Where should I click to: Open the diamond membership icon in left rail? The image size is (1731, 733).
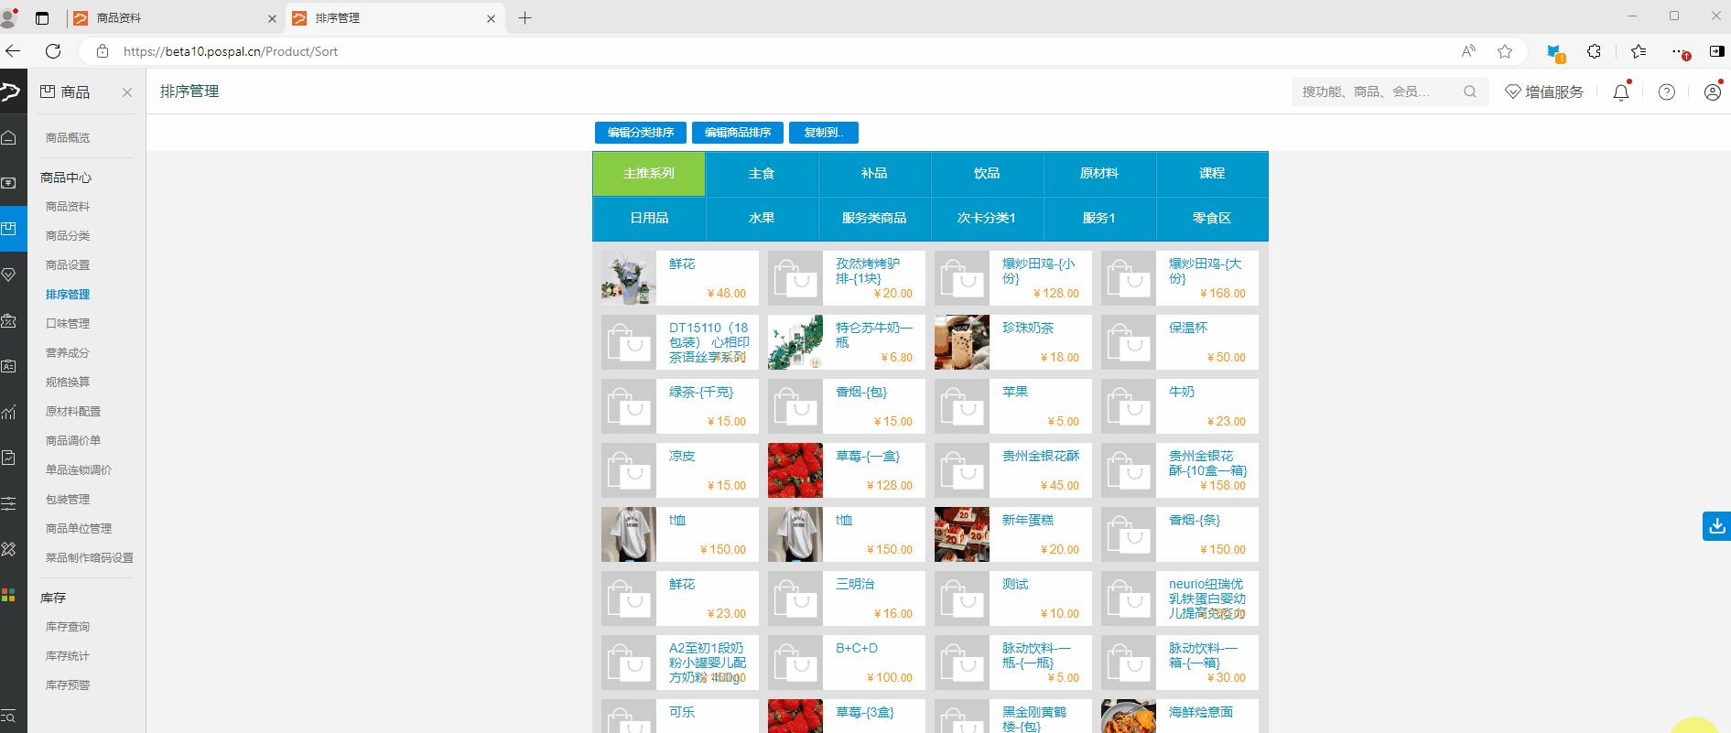[x=9, y=275]
